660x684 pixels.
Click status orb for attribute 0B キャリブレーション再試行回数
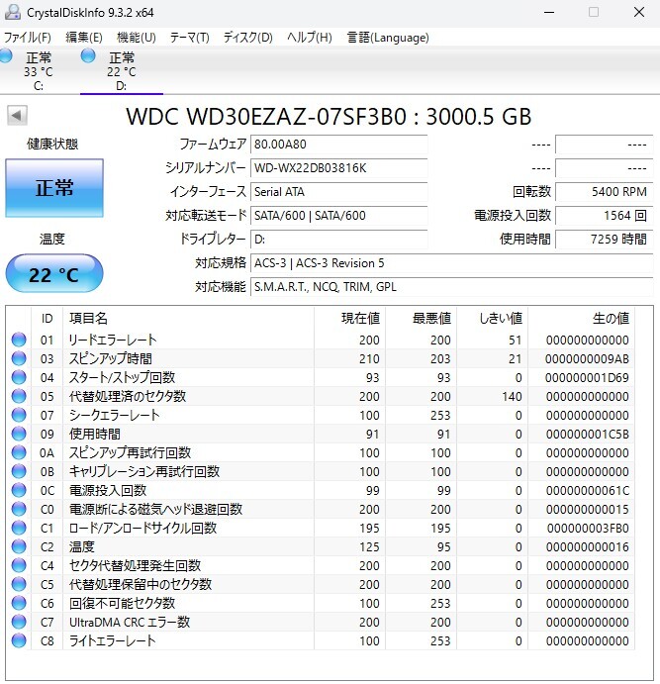(x=19, y=471)
